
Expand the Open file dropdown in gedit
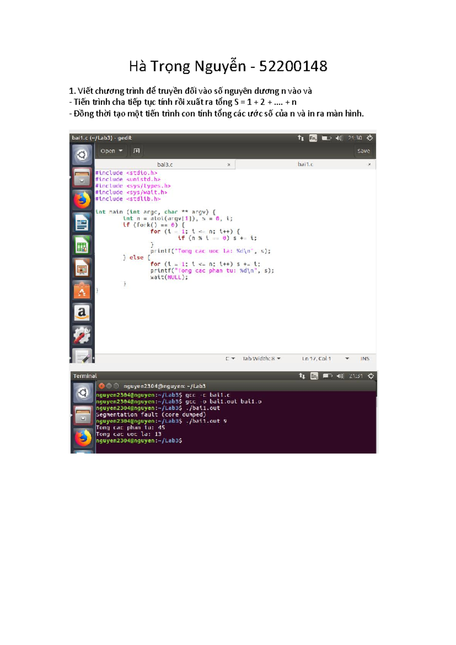[x=111, y=151]
